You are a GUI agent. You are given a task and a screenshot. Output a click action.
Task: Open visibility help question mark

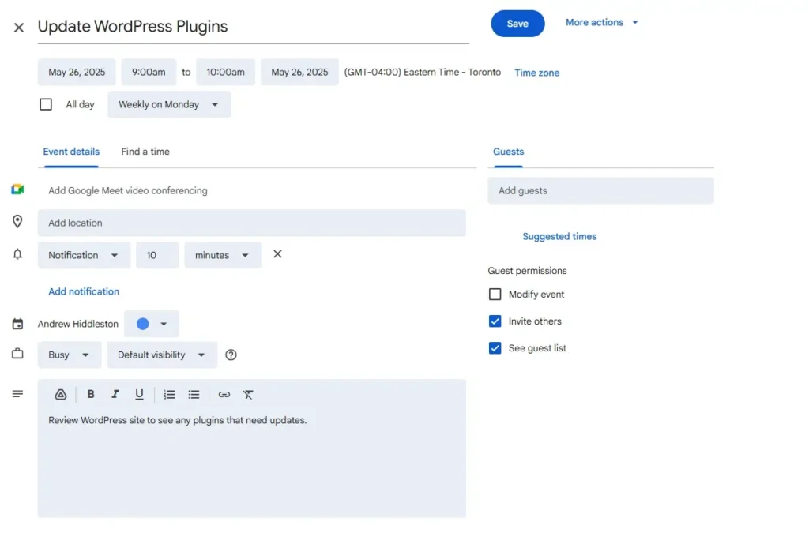(x=231, y=355)
